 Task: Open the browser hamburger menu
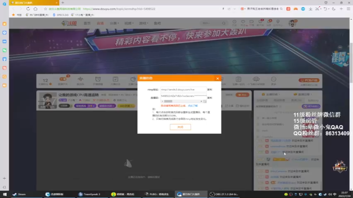tap(349, 9)
